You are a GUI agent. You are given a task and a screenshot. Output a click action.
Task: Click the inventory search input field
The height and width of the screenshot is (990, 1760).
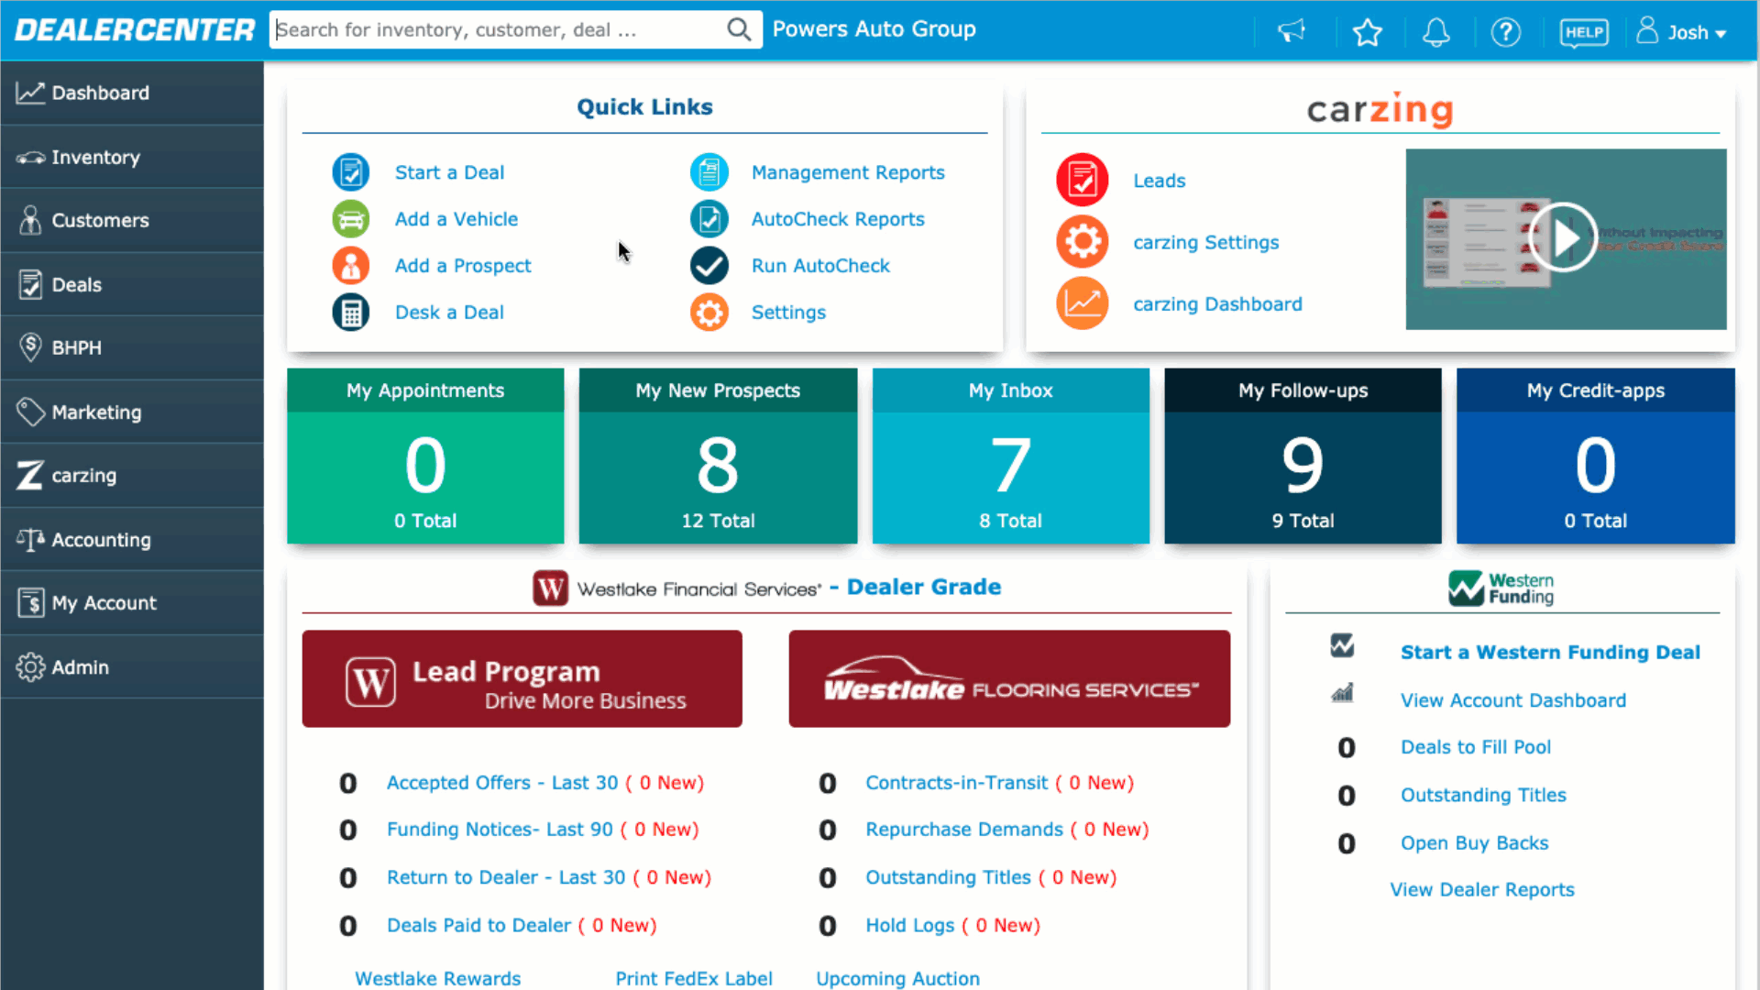click(500, 30)
